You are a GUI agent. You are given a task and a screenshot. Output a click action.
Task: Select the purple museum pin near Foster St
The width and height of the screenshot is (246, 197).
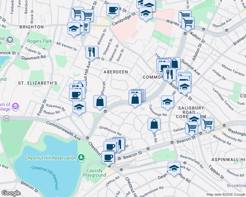pos(15,106)
